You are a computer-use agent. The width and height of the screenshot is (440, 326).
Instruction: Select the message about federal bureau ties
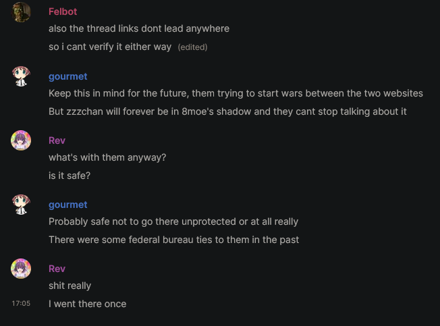(173, 240)
